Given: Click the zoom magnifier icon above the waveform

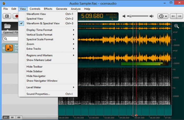Looking at the screenshot, I should click(176, 26).
